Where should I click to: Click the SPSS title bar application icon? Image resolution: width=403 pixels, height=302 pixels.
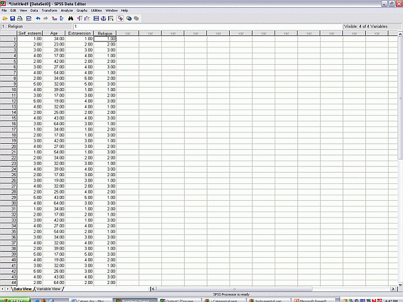3,4
